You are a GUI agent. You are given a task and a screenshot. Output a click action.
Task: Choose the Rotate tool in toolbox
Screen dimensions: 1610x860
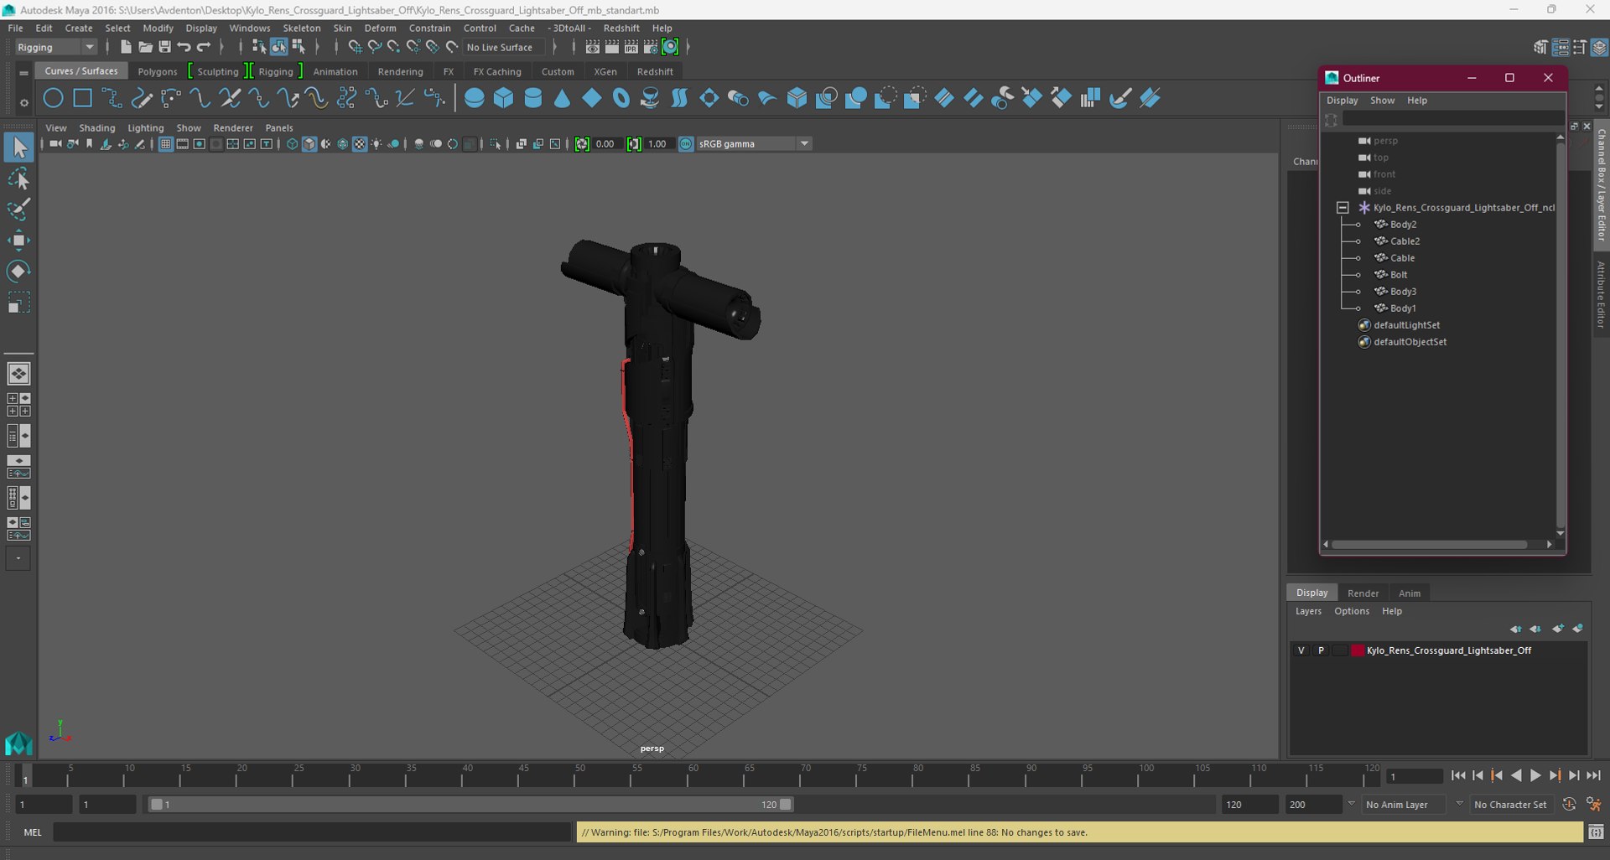(x=18, y=272)
